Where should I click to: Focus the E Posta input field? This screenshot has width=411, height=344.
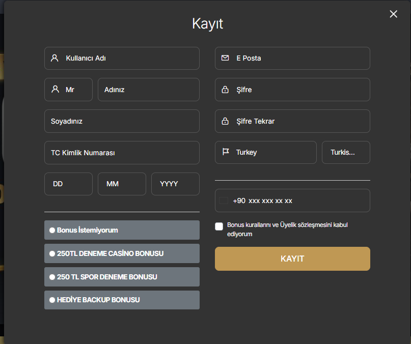(x=292, y=58)
